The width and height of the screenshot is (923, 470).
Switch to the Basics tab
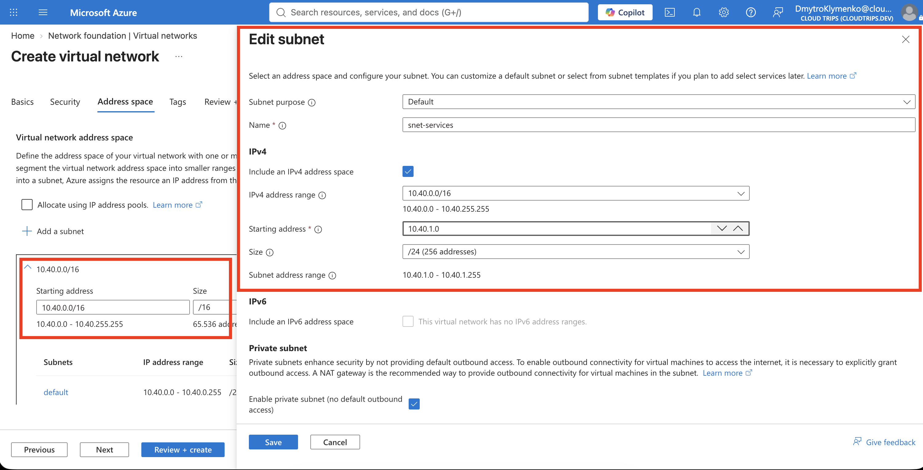[x=22, y=102]
